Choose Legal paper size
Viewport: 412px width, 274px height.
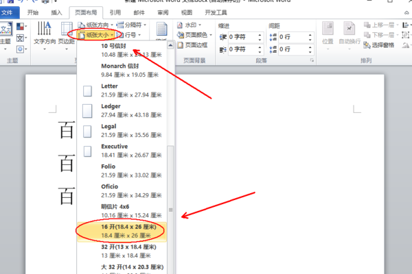tap(122, 131)
